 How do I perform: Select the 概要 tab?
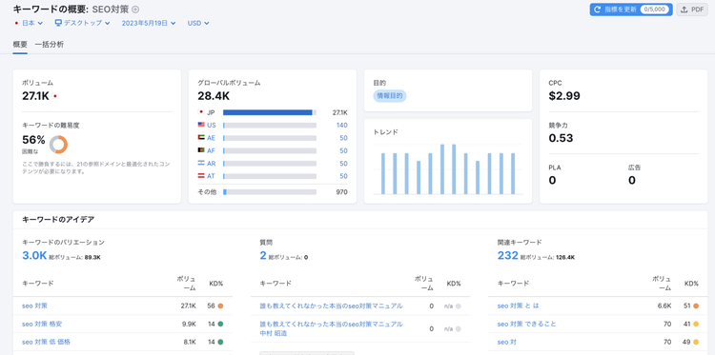point(20,45)
